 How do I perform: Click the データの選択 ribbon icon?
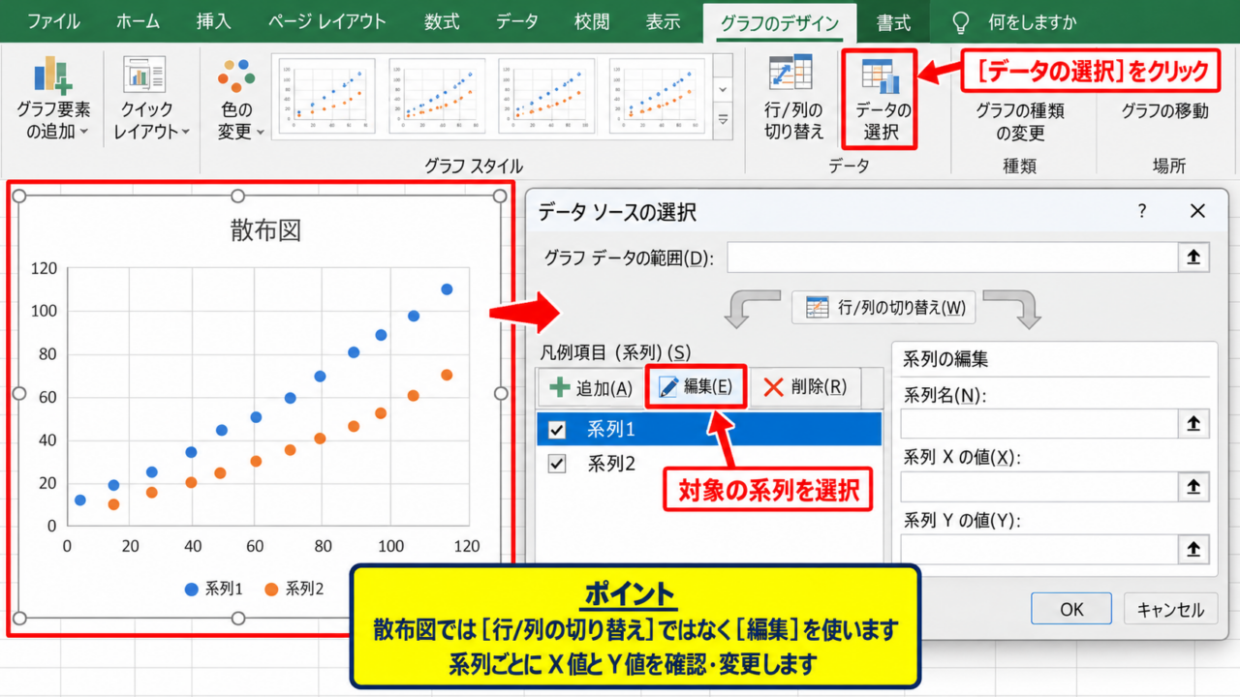881,97
